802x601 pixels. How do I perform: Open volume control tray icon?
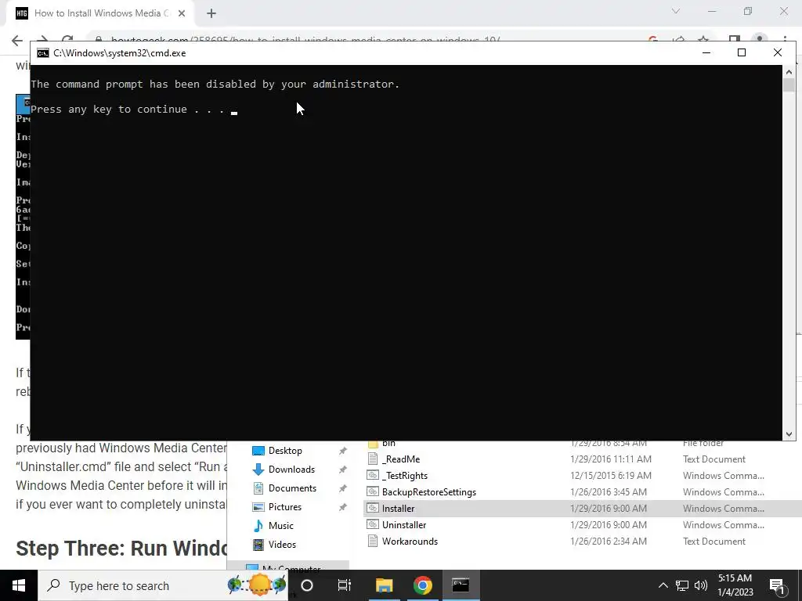(x=701, y=585)
